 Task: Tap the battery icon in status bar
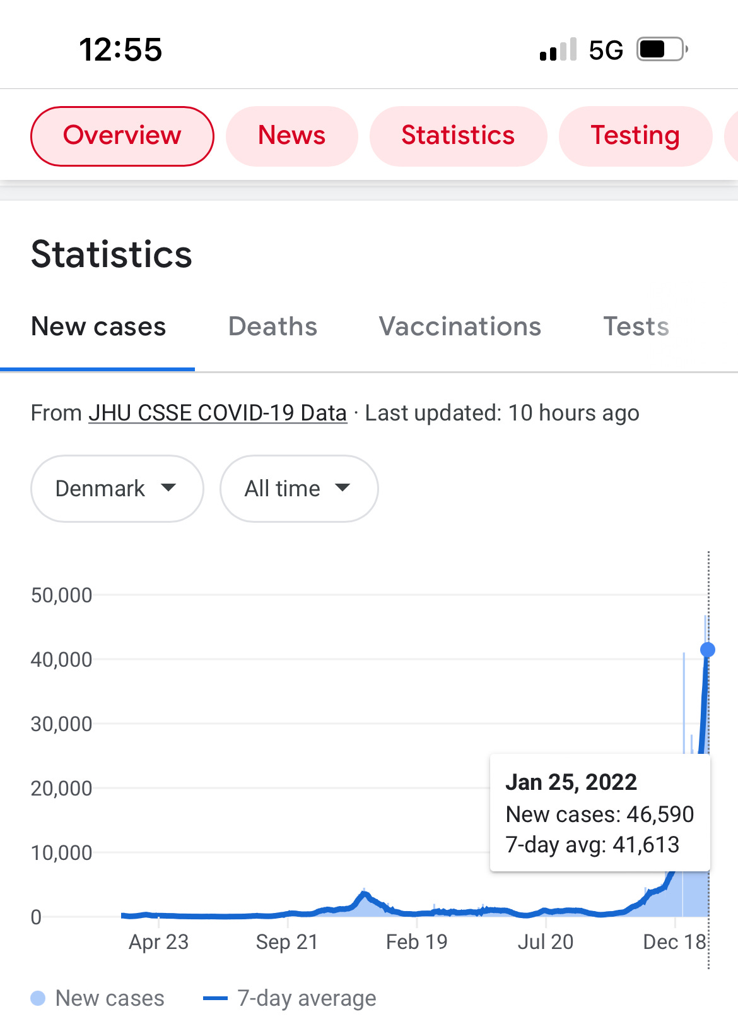tap(661, 49)
